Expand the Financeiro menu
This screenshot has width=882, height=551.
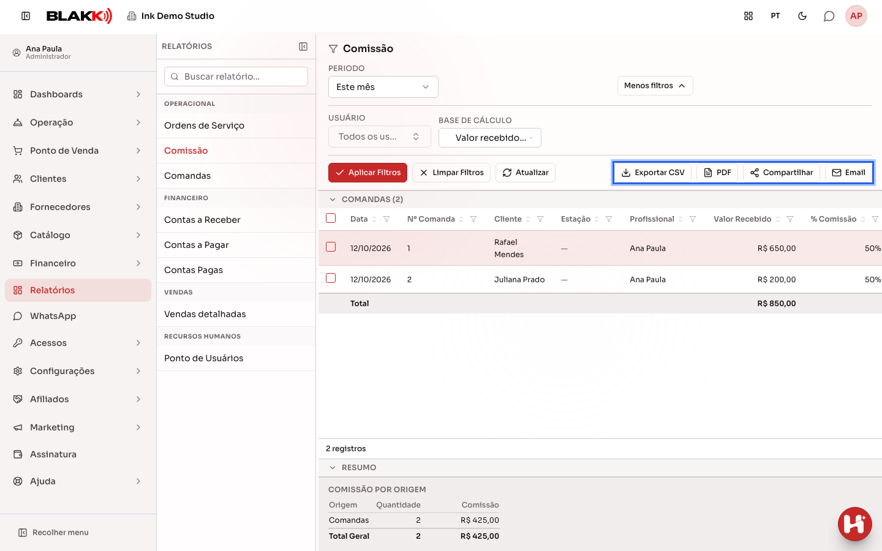click(x=78, y=263)
